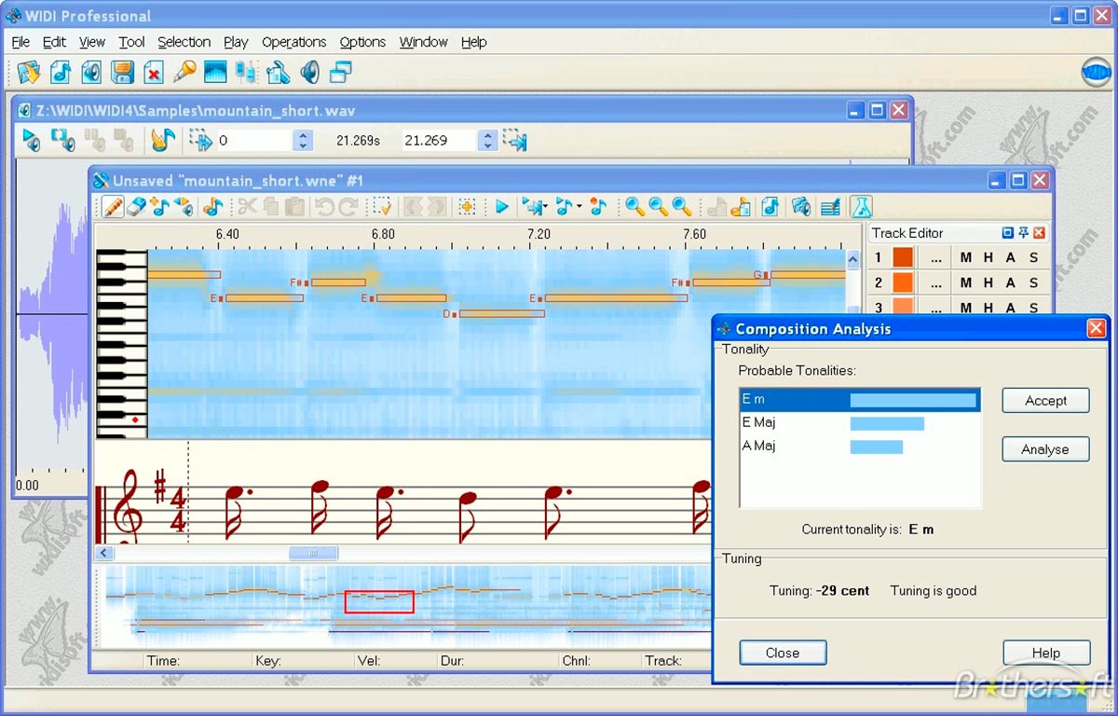Click the third zoom magnifier icon
The height and width of the screenshot is (716, 1118).
(682, 206)
